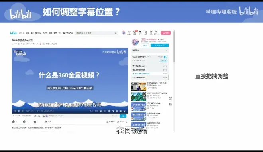Pause the video with the player's pause button

tap(19, 111)
